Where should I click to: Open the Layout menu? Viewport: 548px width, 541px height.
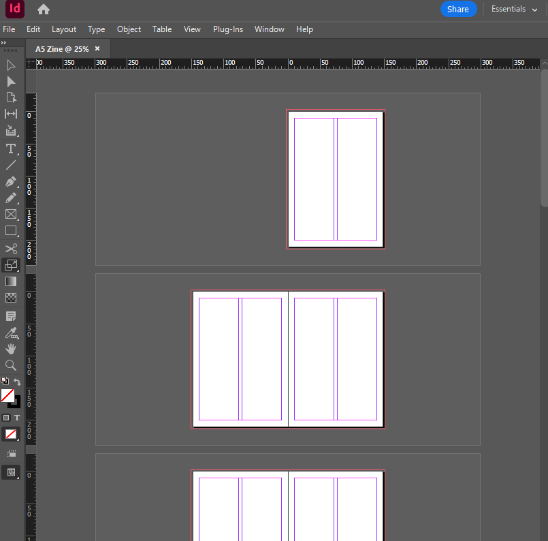point(64,29)
